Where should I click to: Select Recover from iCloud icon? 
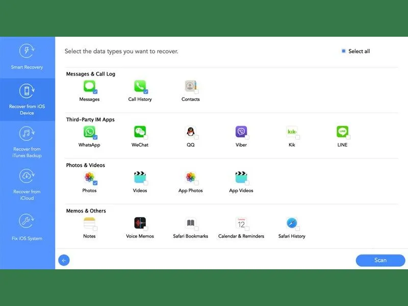click(27, 176)
